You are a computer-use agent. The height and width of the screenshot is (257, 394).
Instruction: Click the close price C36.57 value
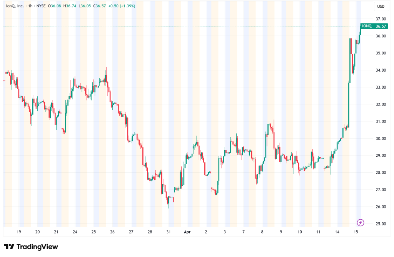click(x=100, y=6)
